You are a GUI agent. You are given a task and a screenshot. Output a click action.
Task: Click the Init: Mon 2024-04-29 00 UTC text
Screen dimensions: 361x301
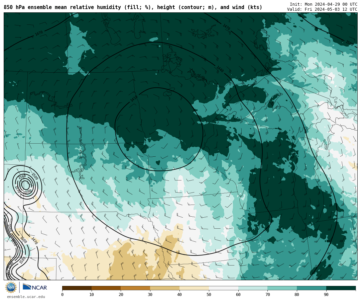pyautogui.click(x=324, y=4)
